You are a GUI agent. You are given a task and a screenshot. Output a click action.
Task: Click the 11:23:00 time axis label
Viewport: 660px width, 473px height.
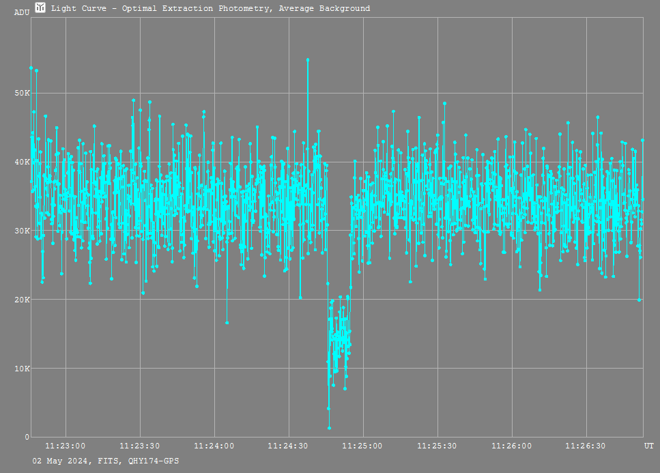[x=66, y=446]
